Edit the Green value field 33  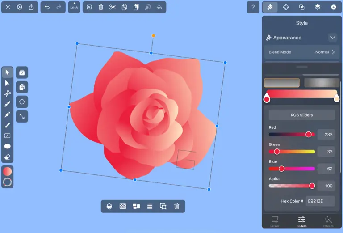pos(326,152)
